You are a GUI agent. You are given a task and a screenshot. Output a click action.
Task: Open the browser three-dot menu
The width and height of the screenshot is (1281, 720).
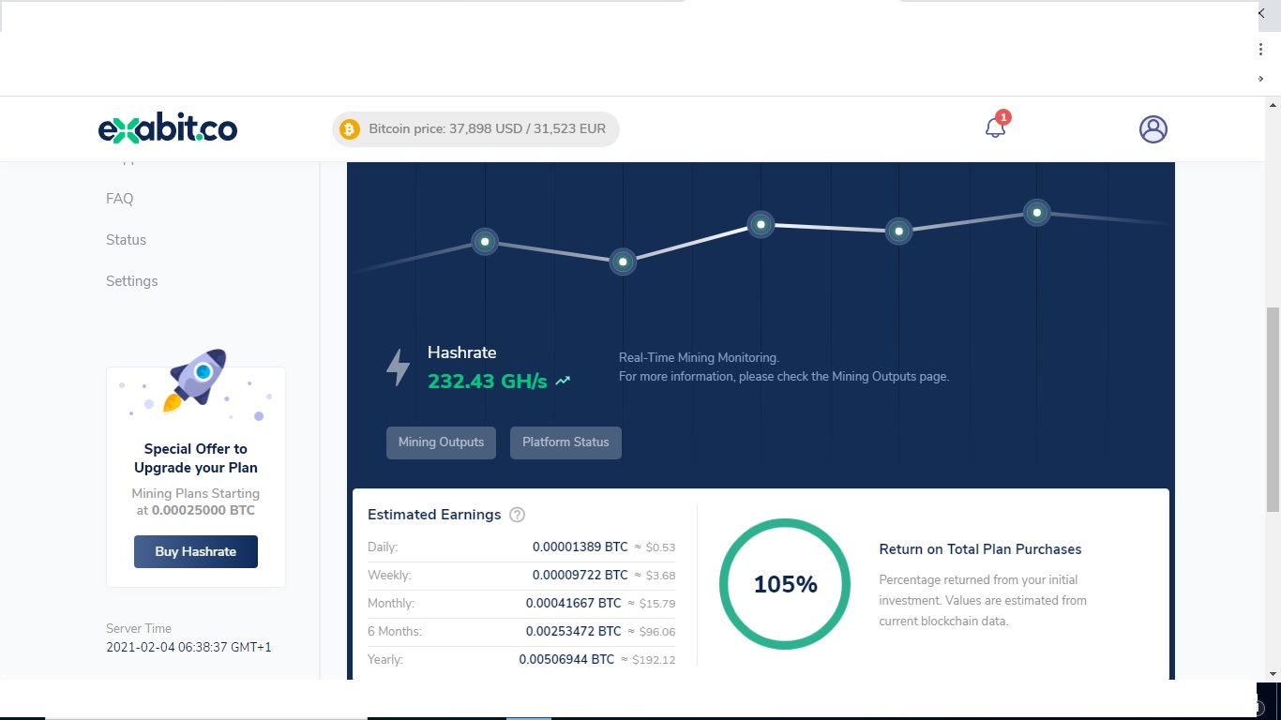pos(1260,50)
